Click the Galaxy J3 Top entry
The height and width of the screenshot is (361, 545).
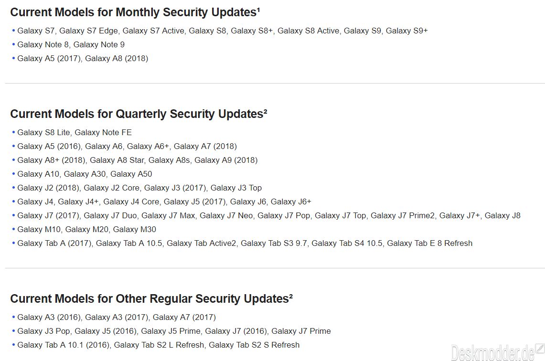coord(236,188)
